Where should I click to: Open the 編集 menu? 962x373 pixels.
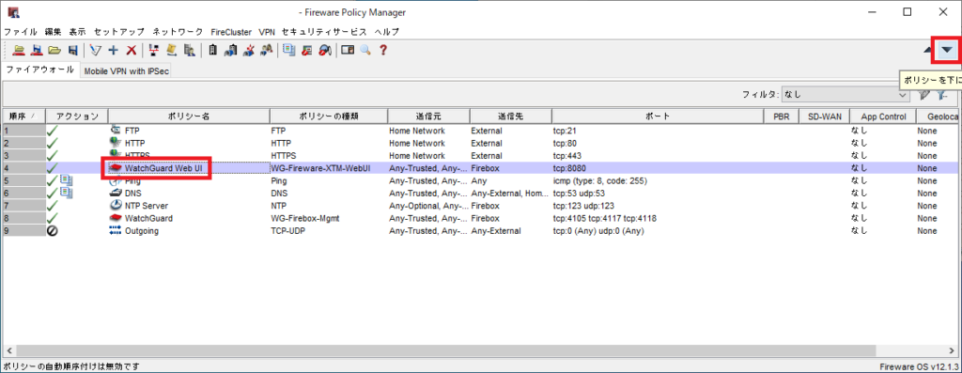coord(54,31)
